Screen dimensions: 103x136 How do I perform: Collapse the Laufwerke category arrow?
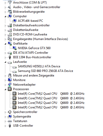[5, 62]
